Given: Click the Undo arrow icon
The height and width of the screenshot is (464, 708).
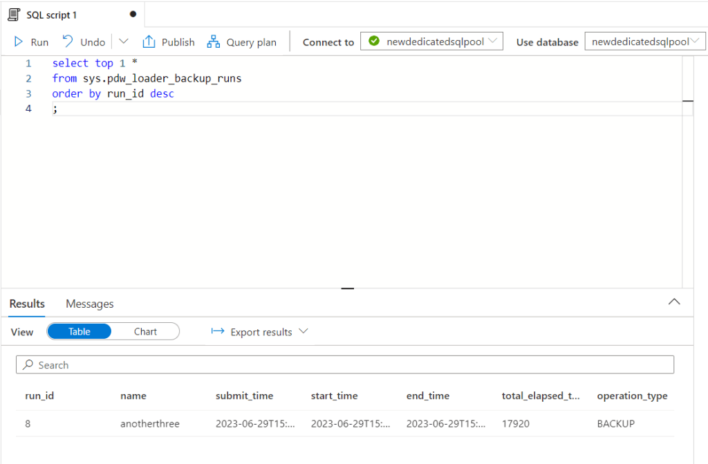Looking at the screenshot, I should click(68, 41).
